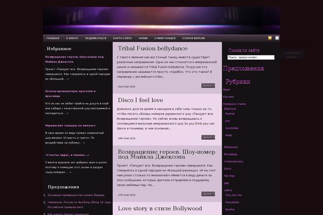Open the ГЛАВНАЯ menu item
Screen dimensions: 323x215
(x=53, y=38)
